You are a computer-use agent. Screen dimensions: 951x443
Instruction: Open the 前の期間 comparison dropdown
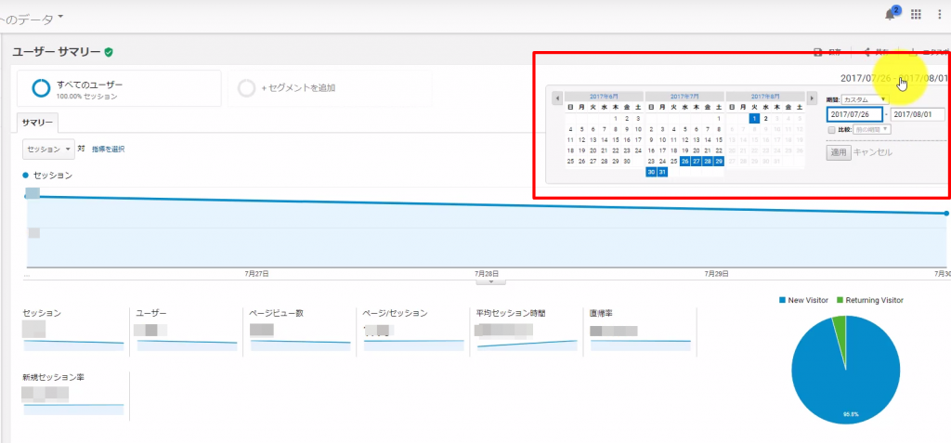[x=871, y=129]
